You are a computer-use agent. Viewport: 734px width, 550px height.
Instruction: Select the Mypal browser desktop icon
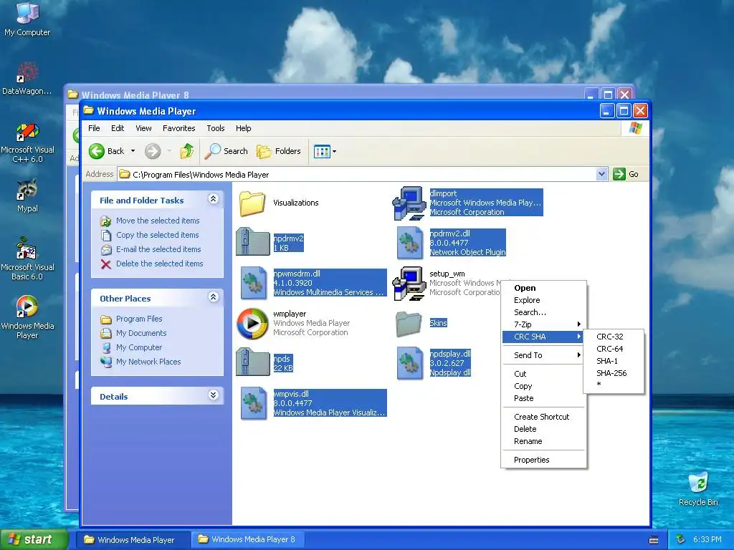[27, 196]
